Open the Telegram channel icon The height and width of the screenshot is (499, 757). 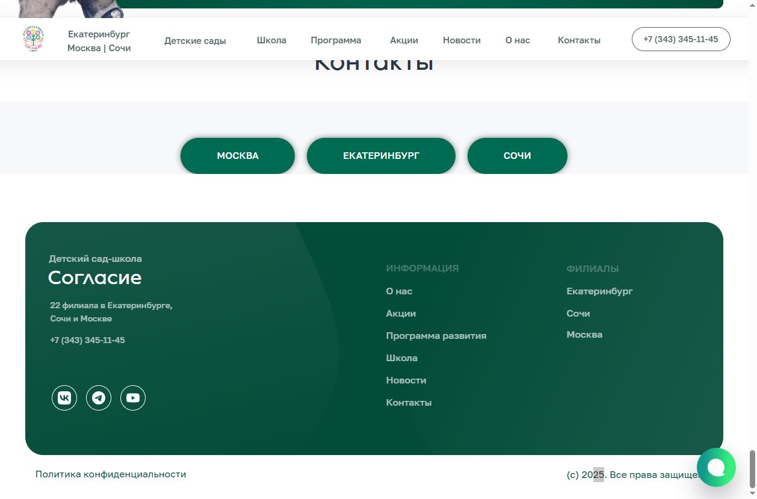point(99,398)
